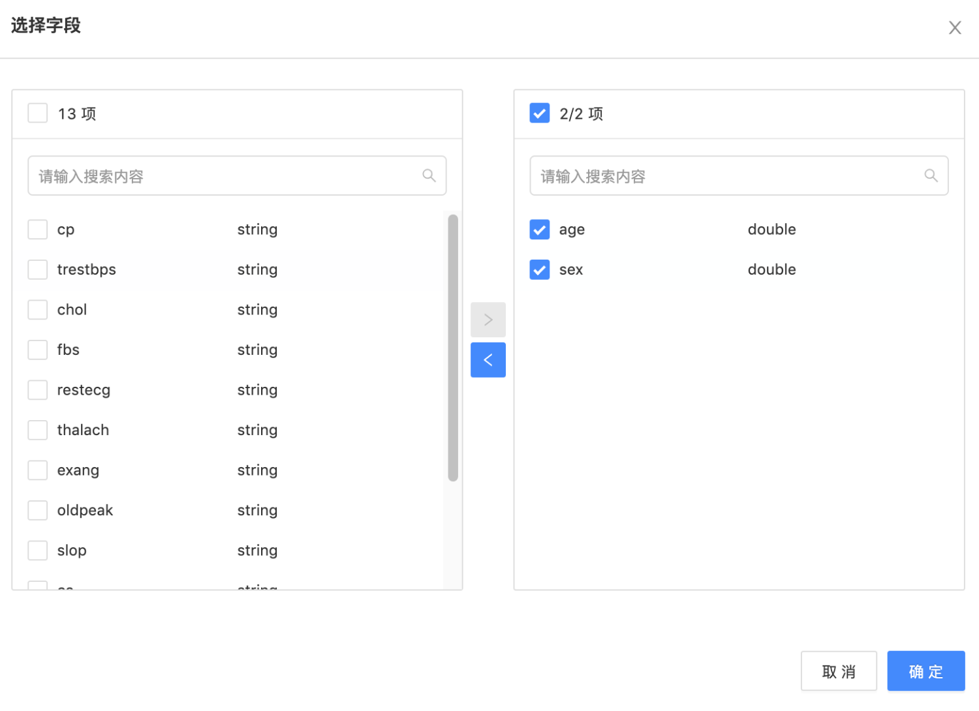Tick the exang field checkbox
Image resolution: width=979 pixels, height=711 pixels.
38,470
